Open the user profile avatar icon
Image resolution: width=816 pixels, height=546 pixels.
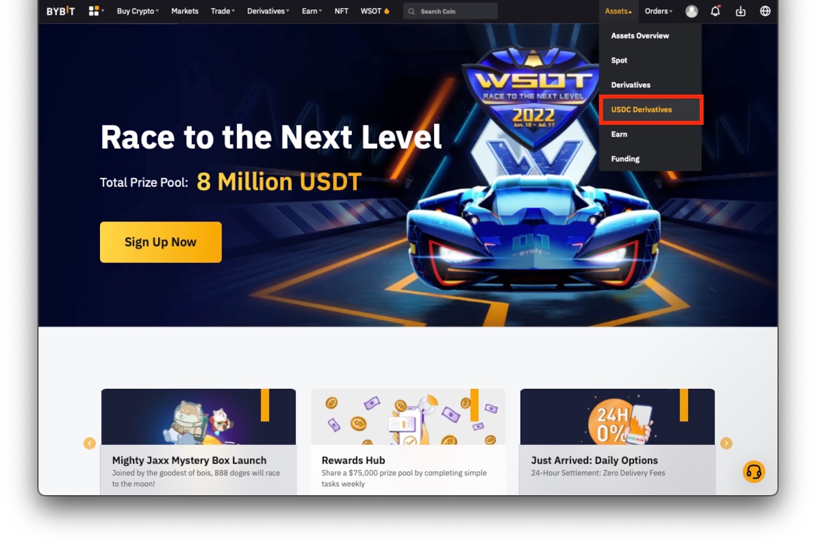(x=692, y=11)
